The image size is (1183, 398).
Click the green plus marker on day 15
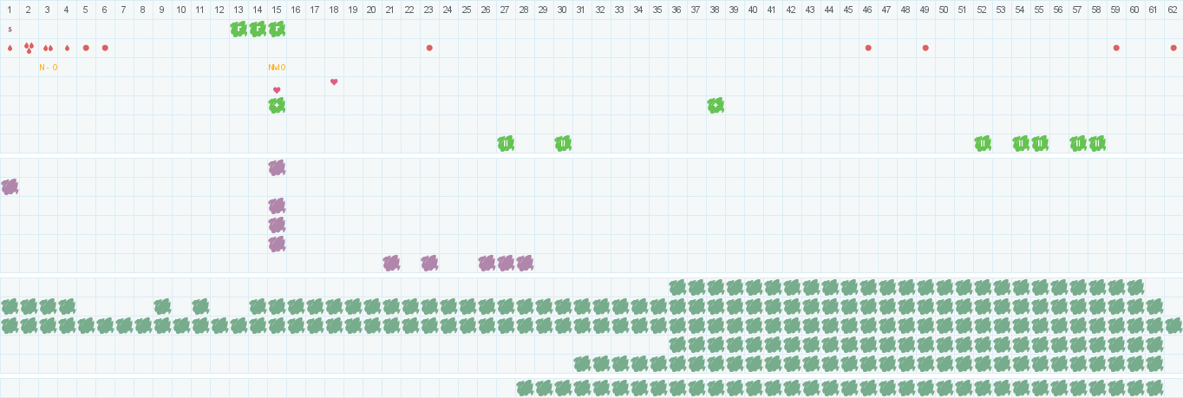click(x=277, y=105)
